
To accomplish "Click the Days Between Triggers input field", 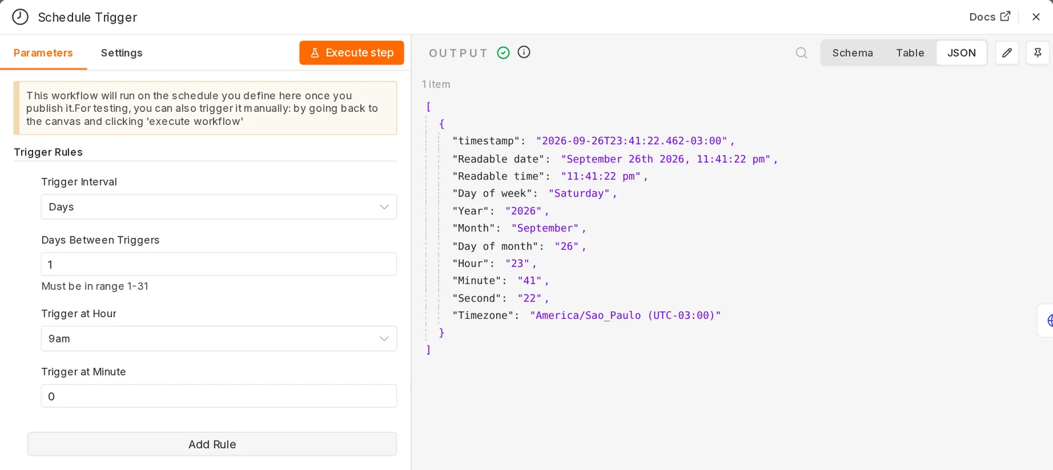I will (218, 264).
